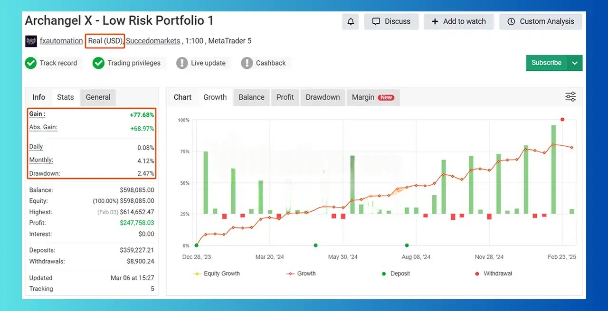The height and width of the screenshot is (311, 608).
Task: Click the Withdrawals $8,900.24 value
Action: [x=141, y=261]
